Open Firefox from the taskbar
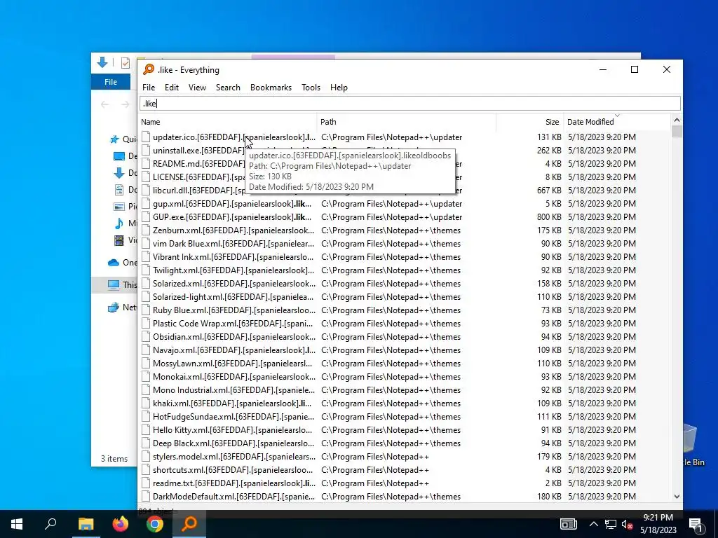The height and width of the screenshot is (538, 718). coord(121,524)
